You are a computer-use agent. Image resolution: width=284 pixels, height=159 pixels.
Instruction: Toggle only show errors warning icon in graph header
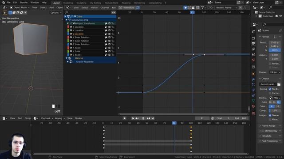coord(193,8)
